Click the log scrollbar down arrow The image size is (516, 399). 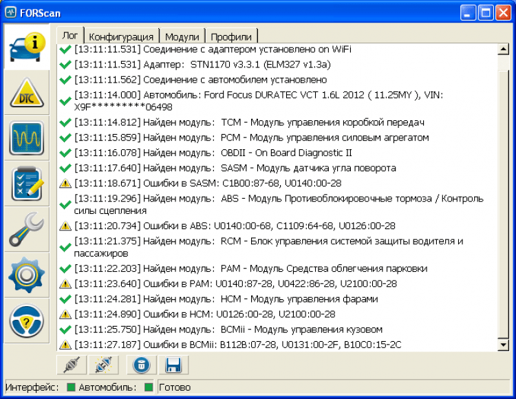pos(503,345)
